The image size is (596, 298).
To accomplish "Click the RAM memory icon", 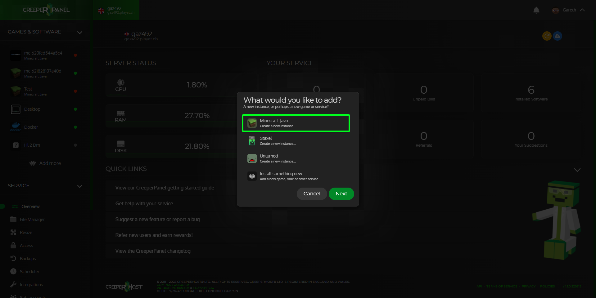I will [x=121, y=113].
